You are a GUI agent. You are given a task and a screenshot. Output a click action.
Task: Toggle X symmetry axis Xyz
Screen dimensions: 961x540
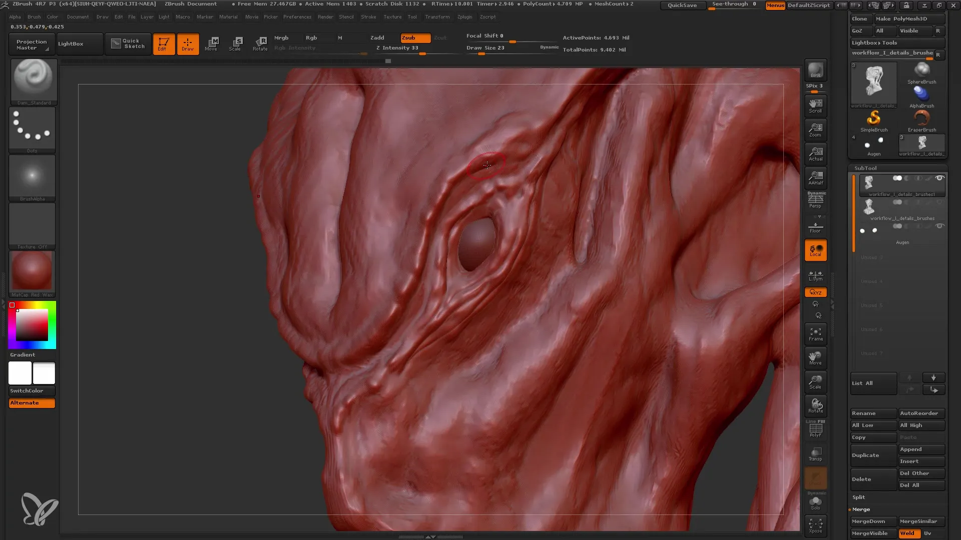816,292
